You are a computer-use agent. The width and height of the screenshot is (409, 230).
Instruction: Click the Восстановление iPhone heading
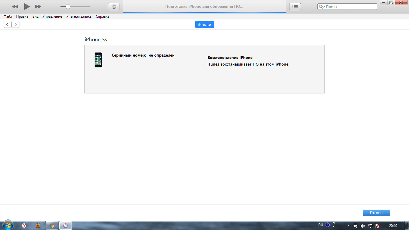(x=230, y=57)
